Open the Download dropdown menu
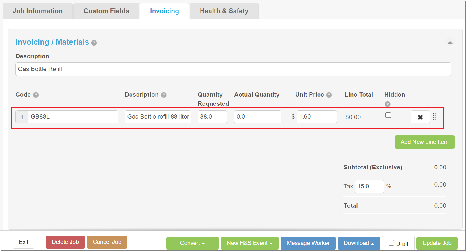 [359, 243]
